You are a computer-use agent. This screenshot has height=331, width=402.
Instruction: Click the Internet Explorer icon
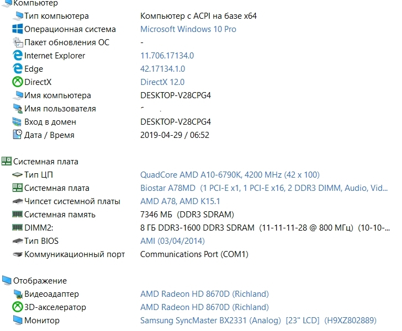pos(18,55)
